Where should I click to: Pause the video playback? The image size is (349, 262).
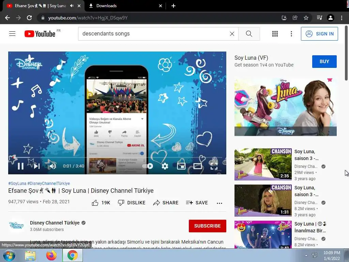[21, 166]
